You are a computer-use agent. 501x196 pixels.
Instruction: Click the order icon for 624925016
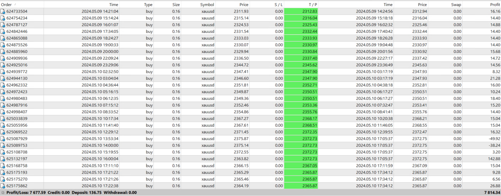(x=3, y=65)
